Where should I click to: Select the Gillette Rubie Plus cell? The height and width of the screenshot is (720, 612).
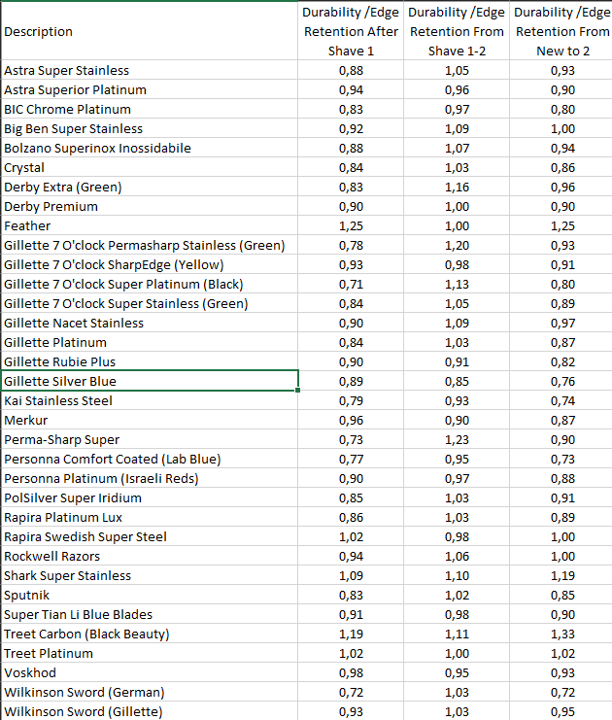pyautogui.click(x=150, y=361)
